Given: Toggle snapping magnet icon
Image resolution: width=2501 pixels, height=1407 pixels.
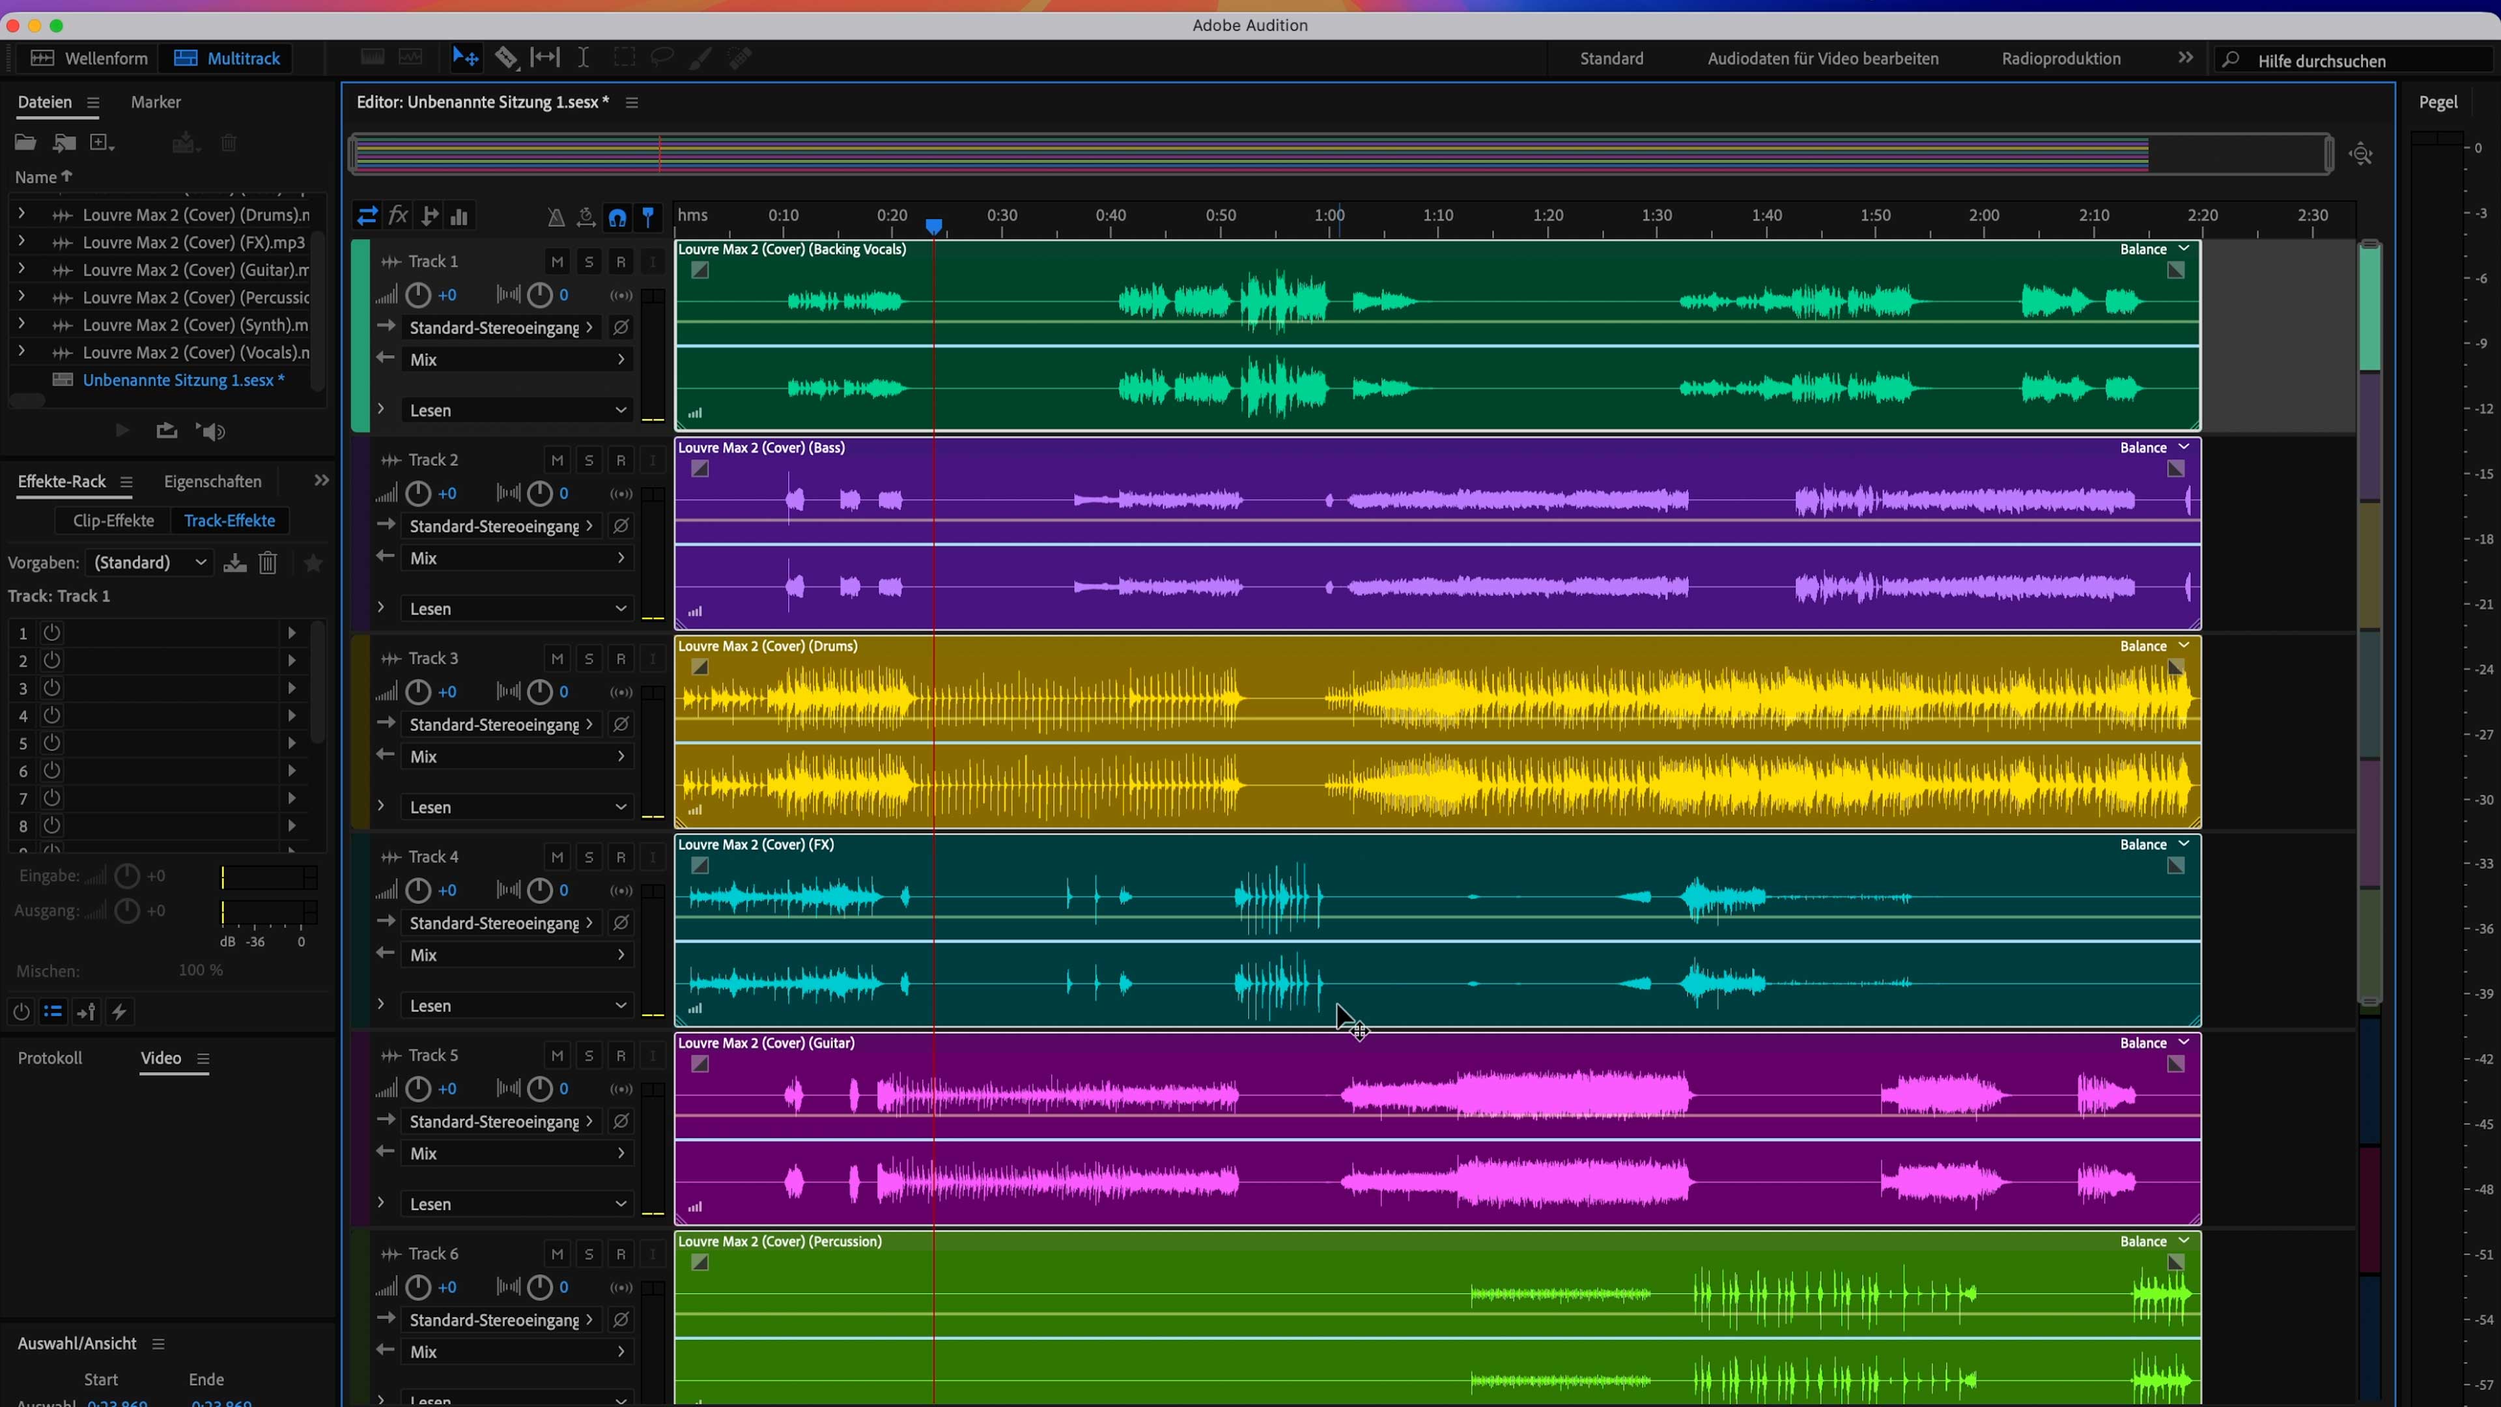Looking at the screenshot, I should coord(617,216).
